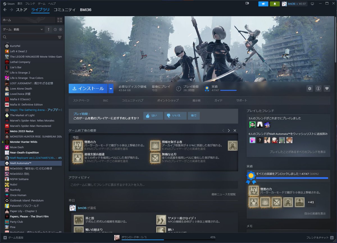The image size is (337, 243).
Task: Open advanced filter options icon
Action: point(60,37)
